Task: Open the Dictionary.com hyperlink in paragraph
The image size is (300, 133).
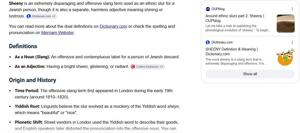Action: (x=113, y=26)
